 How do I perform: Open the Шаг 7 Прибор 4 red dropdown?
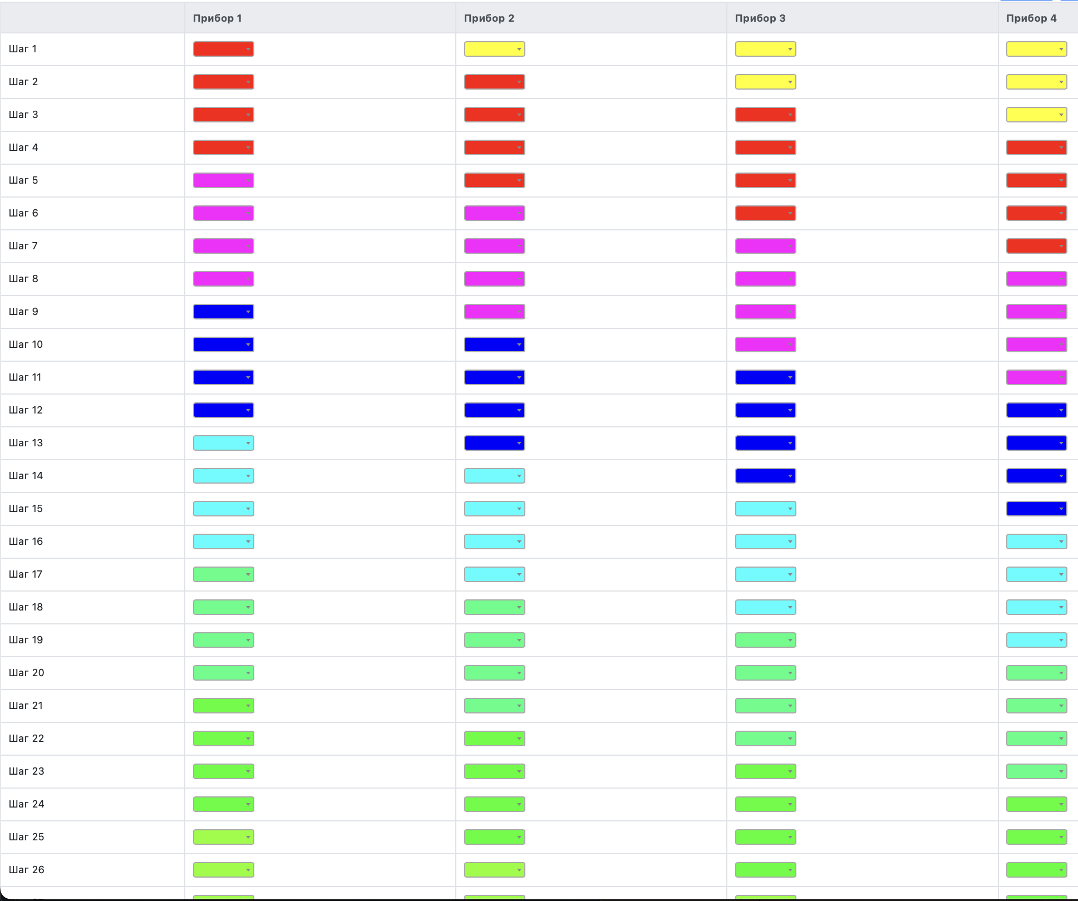point(1037,246)
